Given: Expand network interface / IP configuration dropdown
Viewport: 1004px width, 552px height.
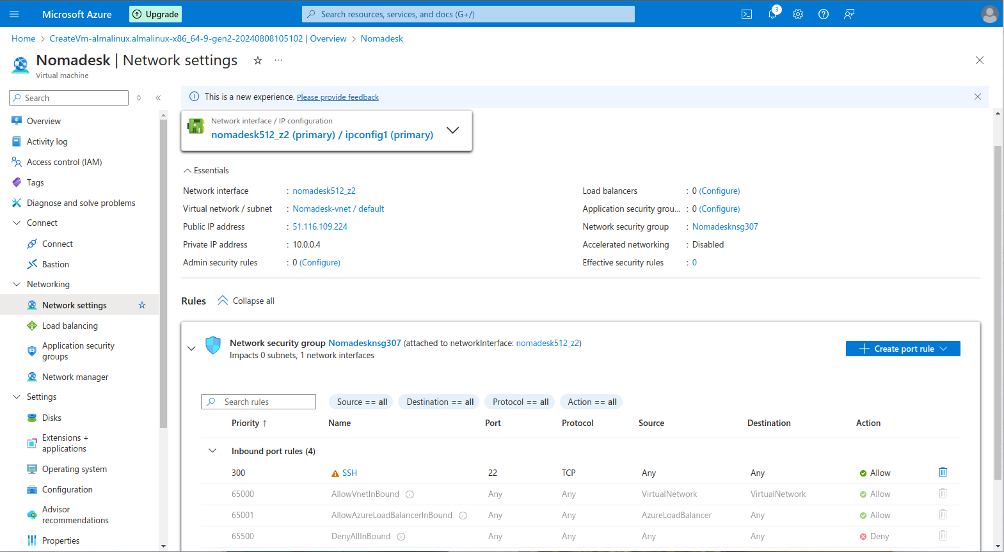Looking at the screenshot, I should [x=452, y=130].
